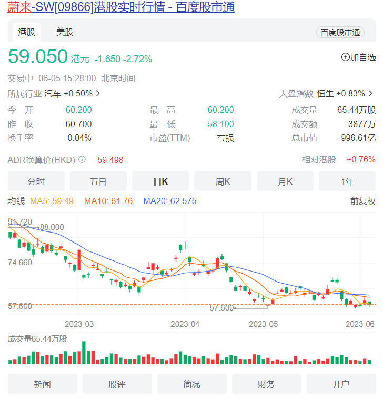This screenshot has height=397, width=383.
Task: Switch to the 港股 tab
Action: 26,32
